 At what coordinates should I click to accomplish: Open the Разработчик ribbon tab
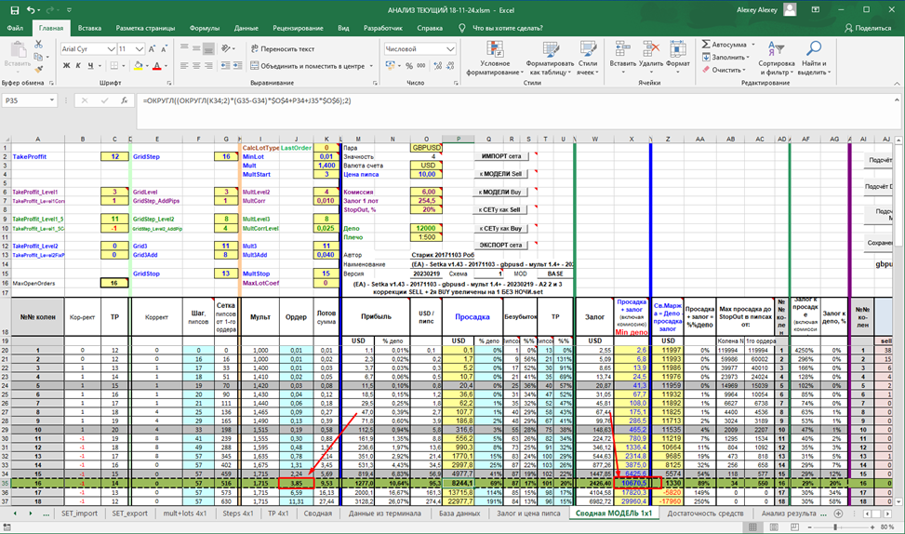(383, 28)
